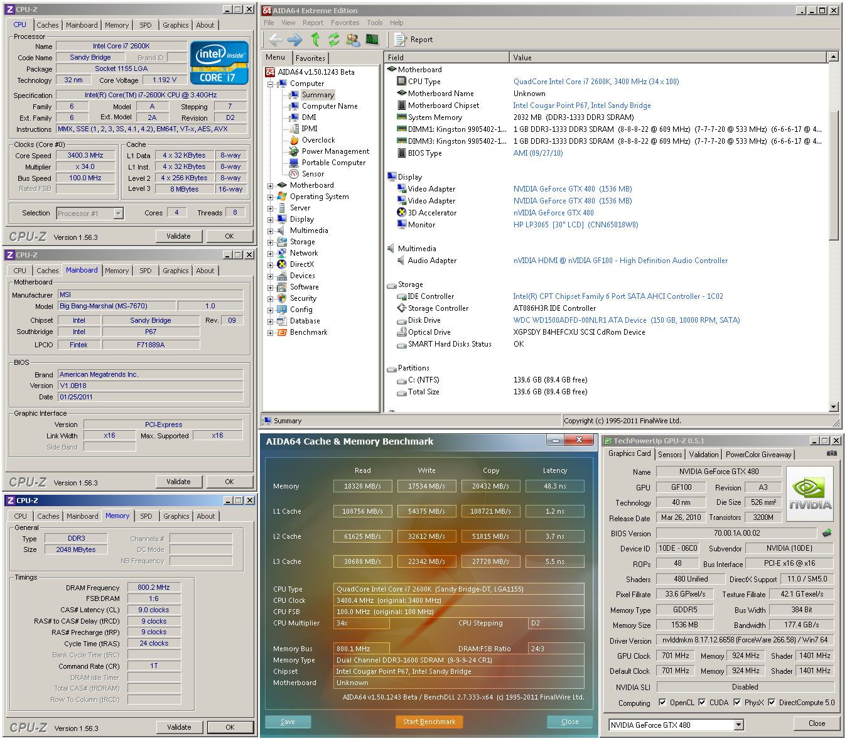Click the Audio Adapter speaker icon
The height and width of the screenshot is (741, 847).
coord(402,261)
